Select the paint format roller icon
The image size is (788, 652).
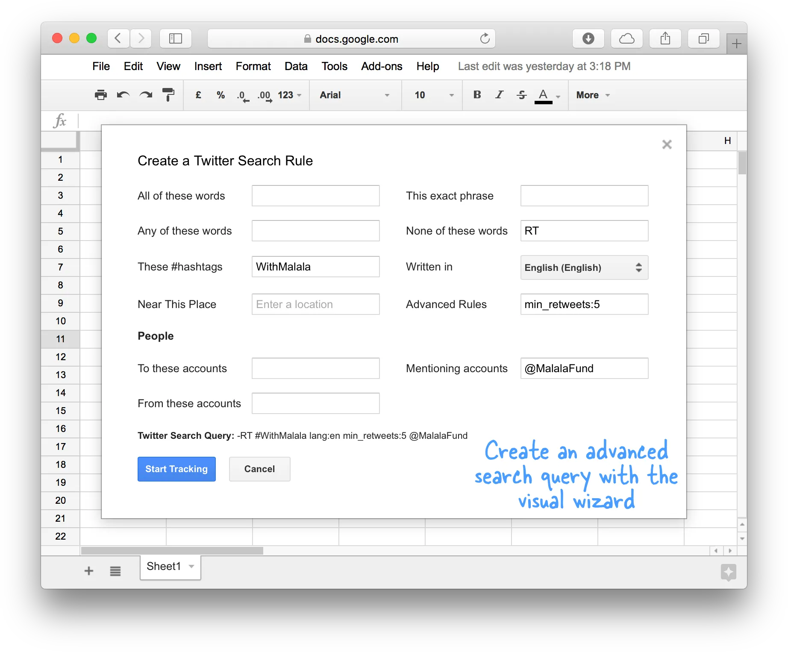tap(168, 95)
